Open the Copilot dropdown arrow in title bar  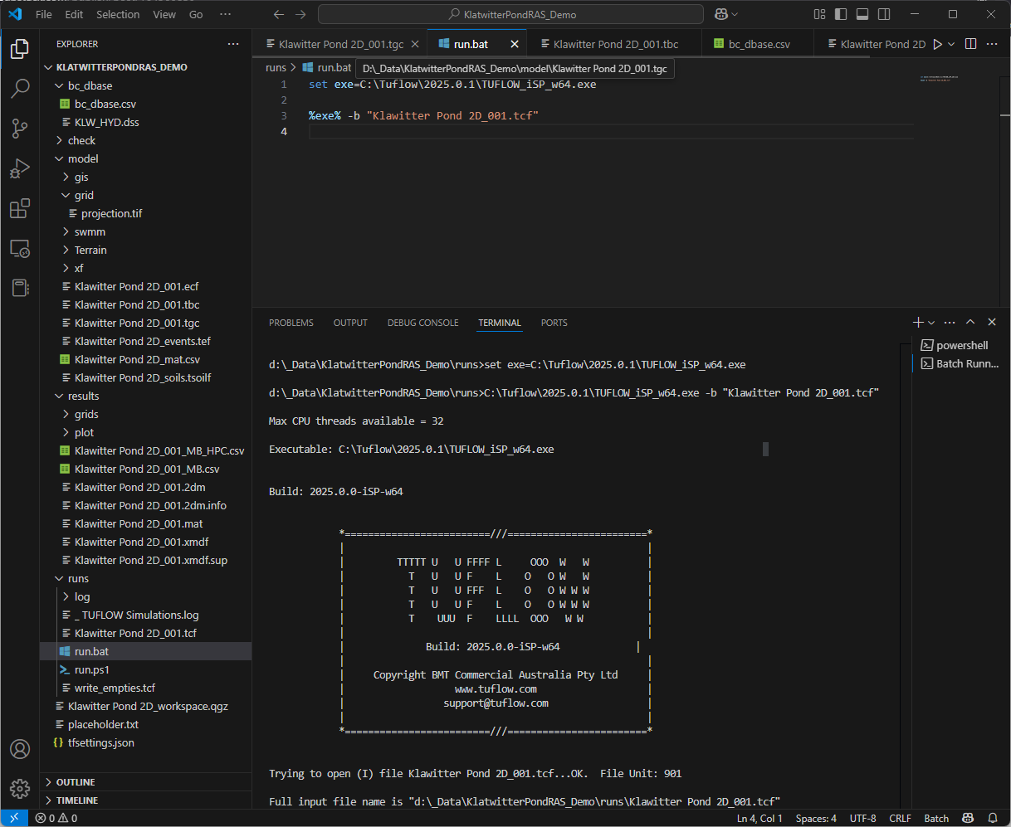click(735, 14)
